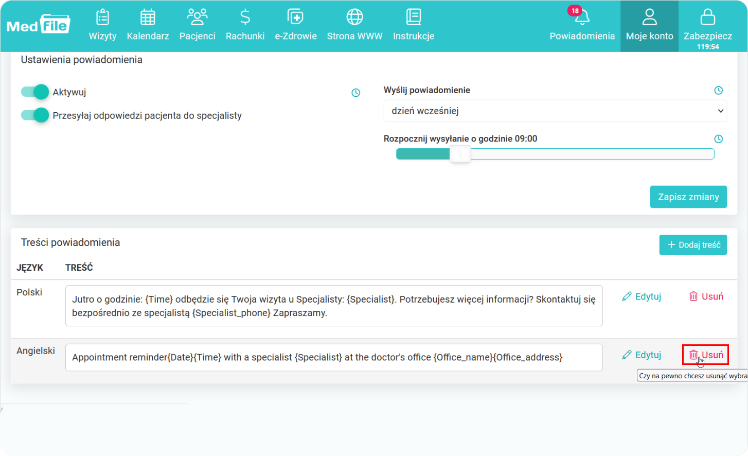The width and height of the screenshot is (748, 456).
Task: Click Usuń text for Polski content
Action: 713,296
